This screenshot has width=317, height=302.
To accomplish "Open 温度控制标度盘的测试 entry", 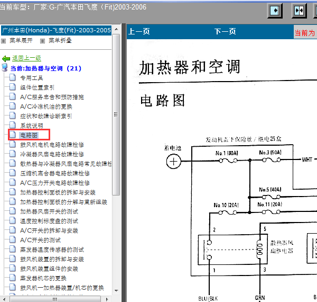I will pos(49,221).
